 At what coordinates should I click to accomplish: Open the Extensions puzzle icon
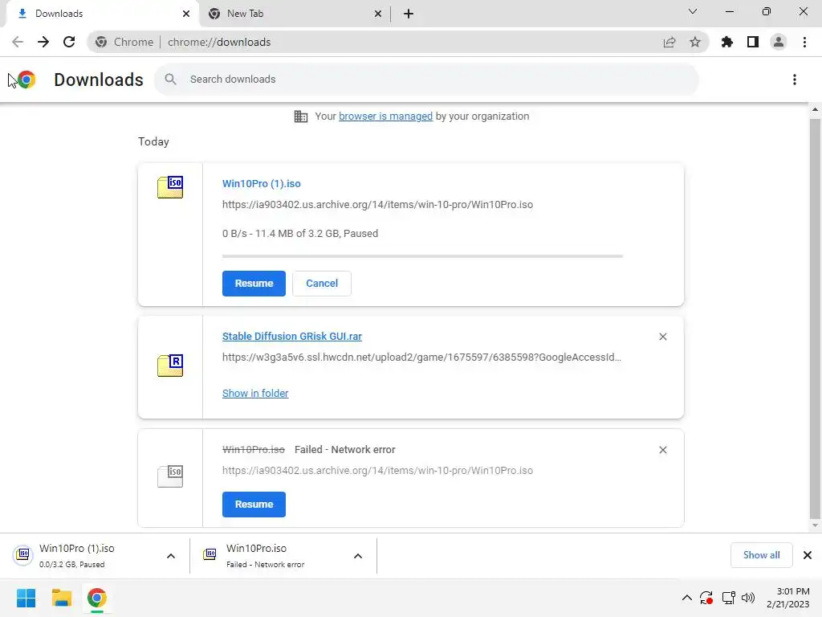point(727,42)
